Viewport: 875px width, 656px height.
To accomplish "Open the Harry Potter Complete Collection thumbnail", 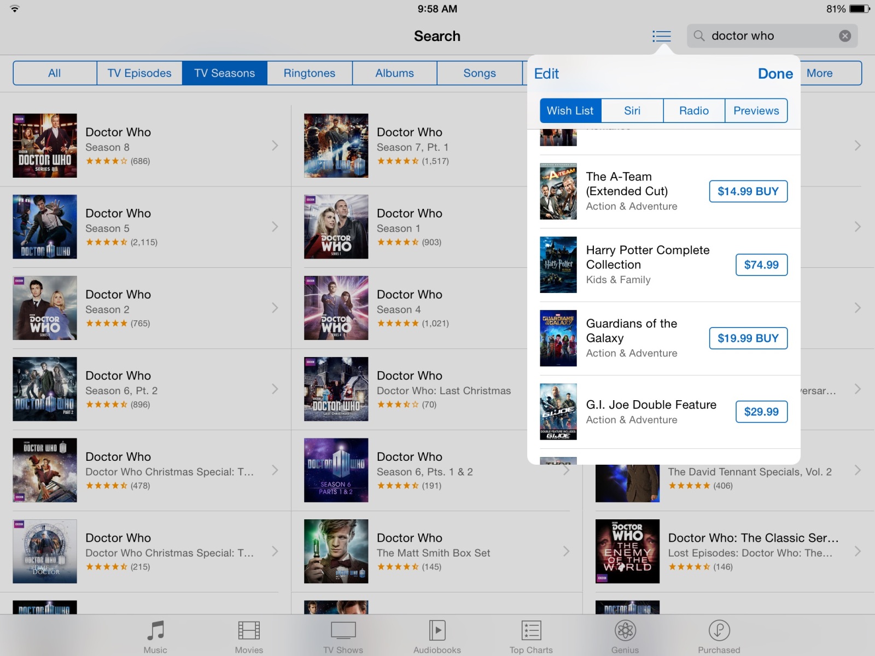I will pyautogui.click(x=558, y=265).
